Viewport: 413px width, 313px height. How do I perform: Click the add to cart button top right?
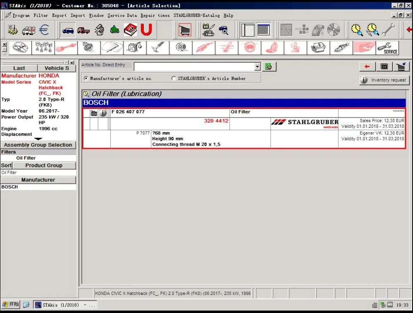401,66
